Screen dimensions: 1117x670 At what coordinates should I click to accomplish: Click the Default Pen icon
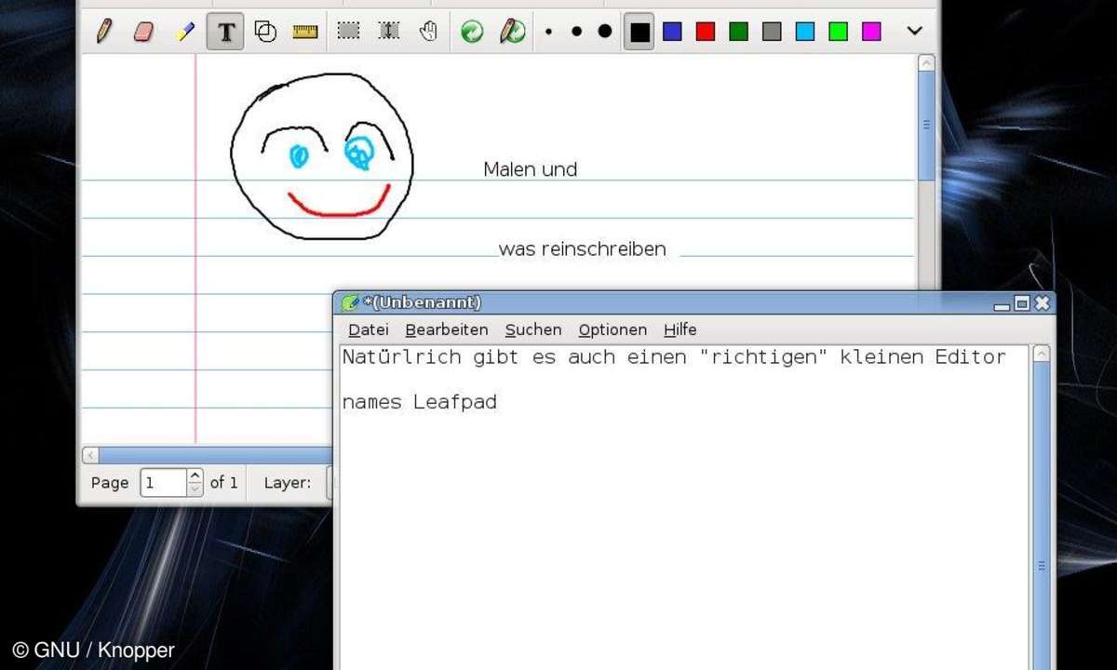click(x=512, y=32)
